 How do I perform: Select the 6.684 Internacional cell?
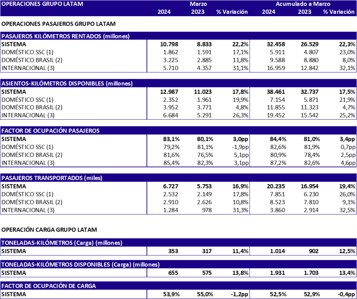171,115
